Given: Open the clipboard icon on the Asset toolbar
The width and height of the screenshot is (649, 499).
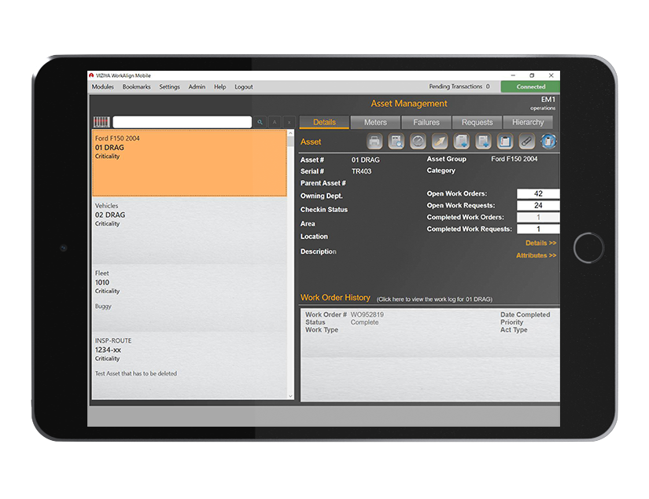Looking at the screenshot, I should pyautogui.click(x=503, y=141).
